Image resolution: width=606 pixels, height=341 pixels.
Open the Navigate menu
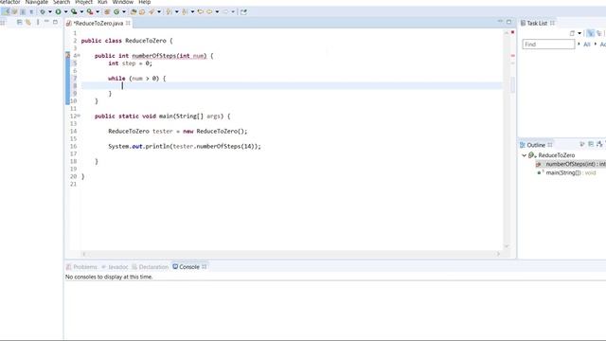pyautogui.click(x=37, y=2)
